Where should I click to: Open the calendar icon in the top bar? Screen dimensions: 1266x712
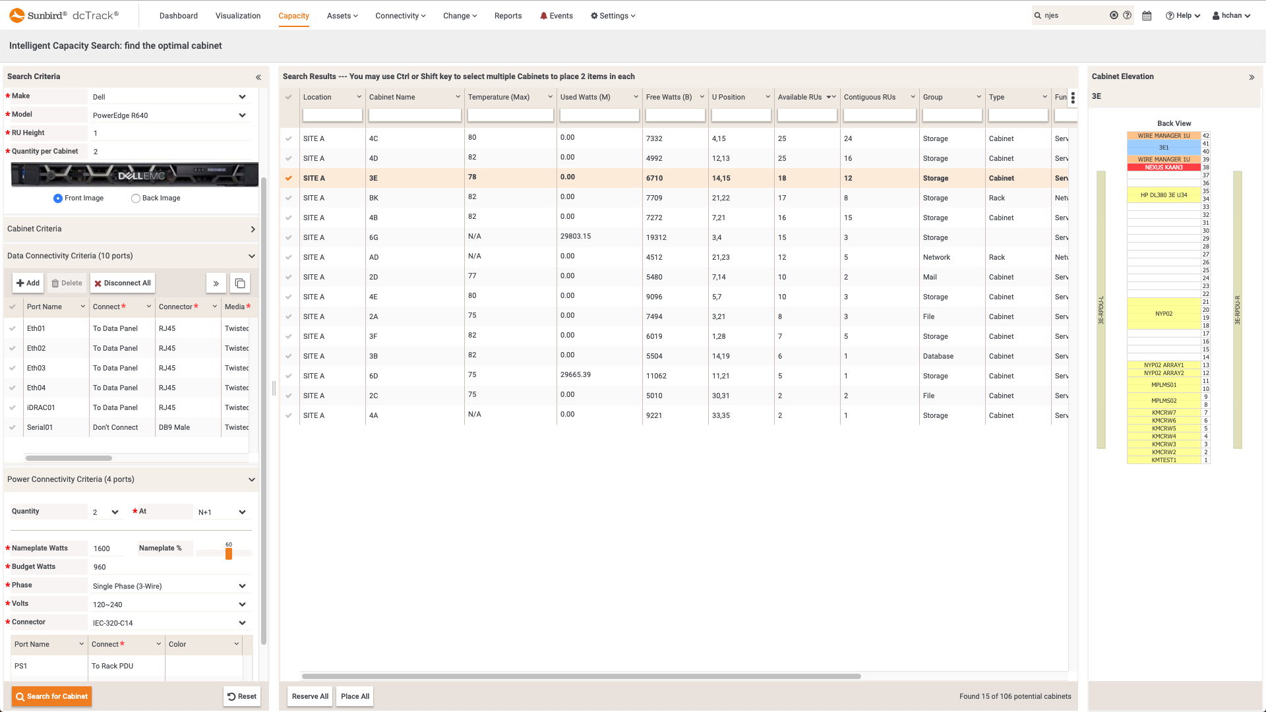point(1147,15)
